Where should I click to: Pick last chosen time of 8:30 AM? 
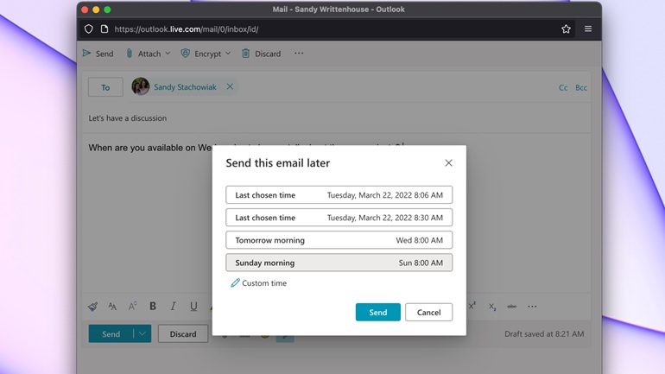tap(339, 218)
